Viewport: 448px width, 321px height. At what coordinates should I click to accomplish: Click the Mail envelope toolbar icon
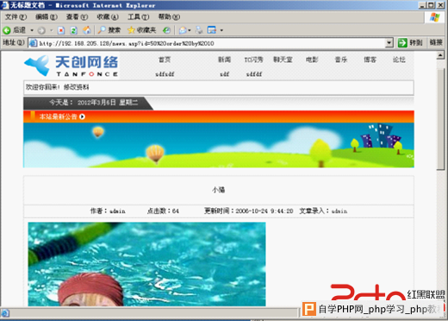[x=183, y=30]
